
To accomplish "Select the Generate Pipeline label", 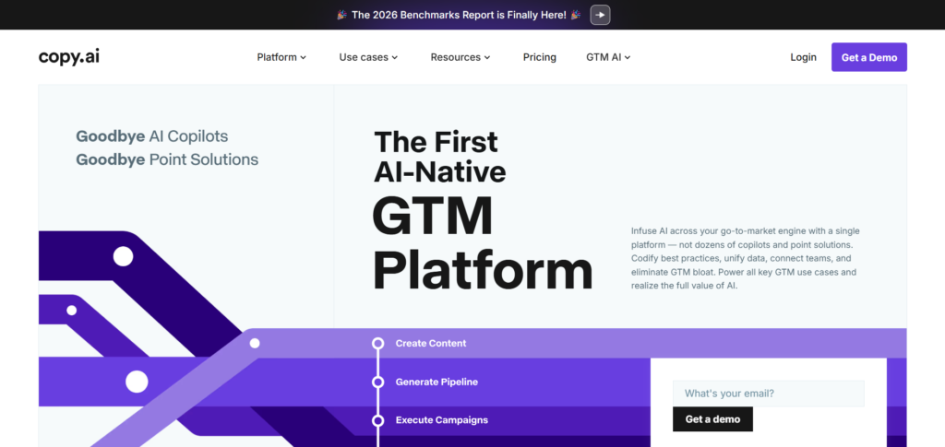I will (437, 382).
